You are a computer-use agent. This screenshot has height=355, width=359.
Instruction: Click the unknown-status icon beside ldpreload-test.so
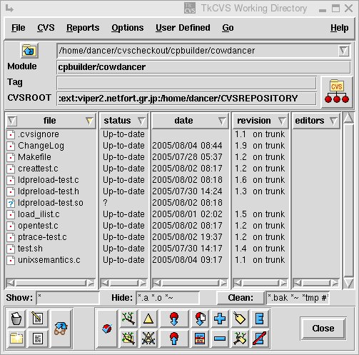point(11,203)
